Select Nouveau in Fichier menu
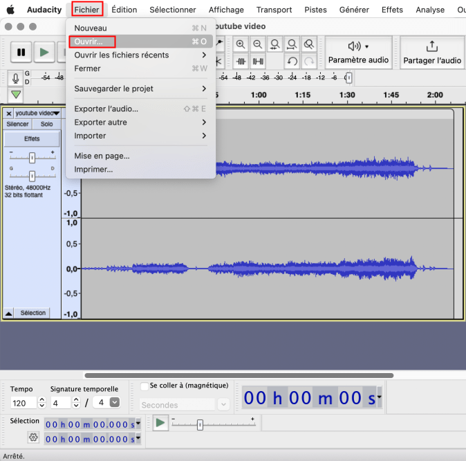466x461 pixels. pos(140,28)
